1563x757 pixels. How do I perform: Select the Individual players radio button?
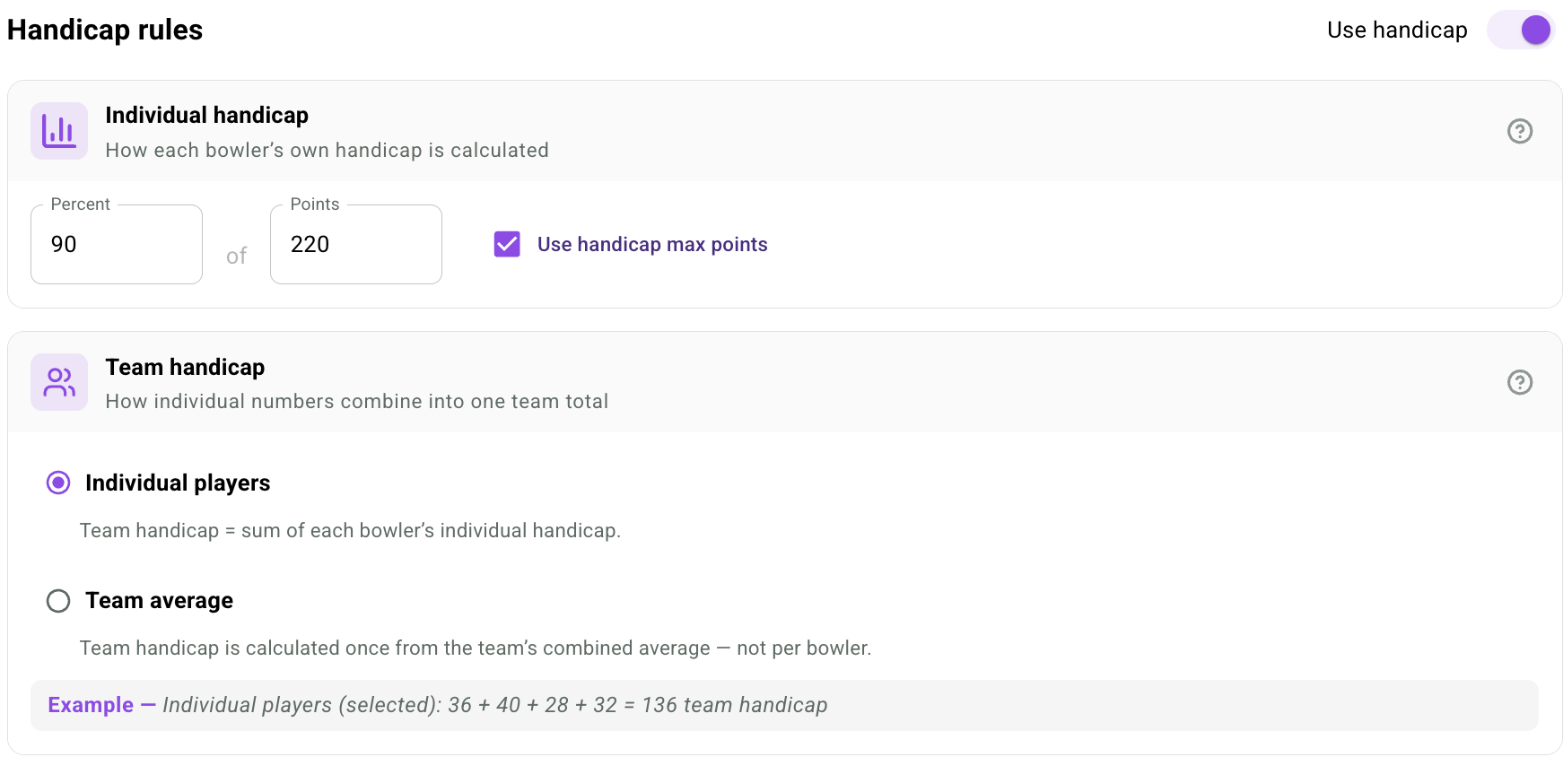point(58,483)
